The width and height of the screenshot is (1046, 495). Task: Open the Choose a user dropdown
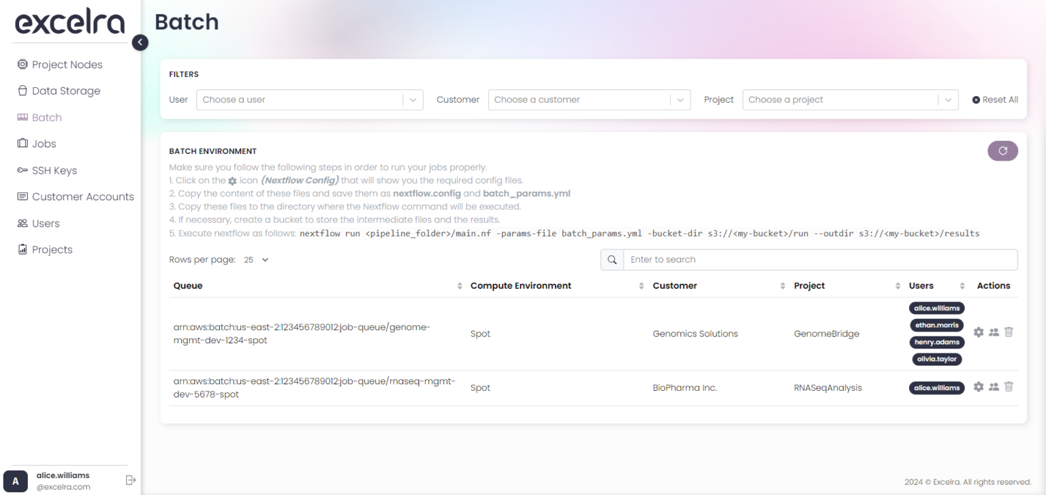[310, 99]
